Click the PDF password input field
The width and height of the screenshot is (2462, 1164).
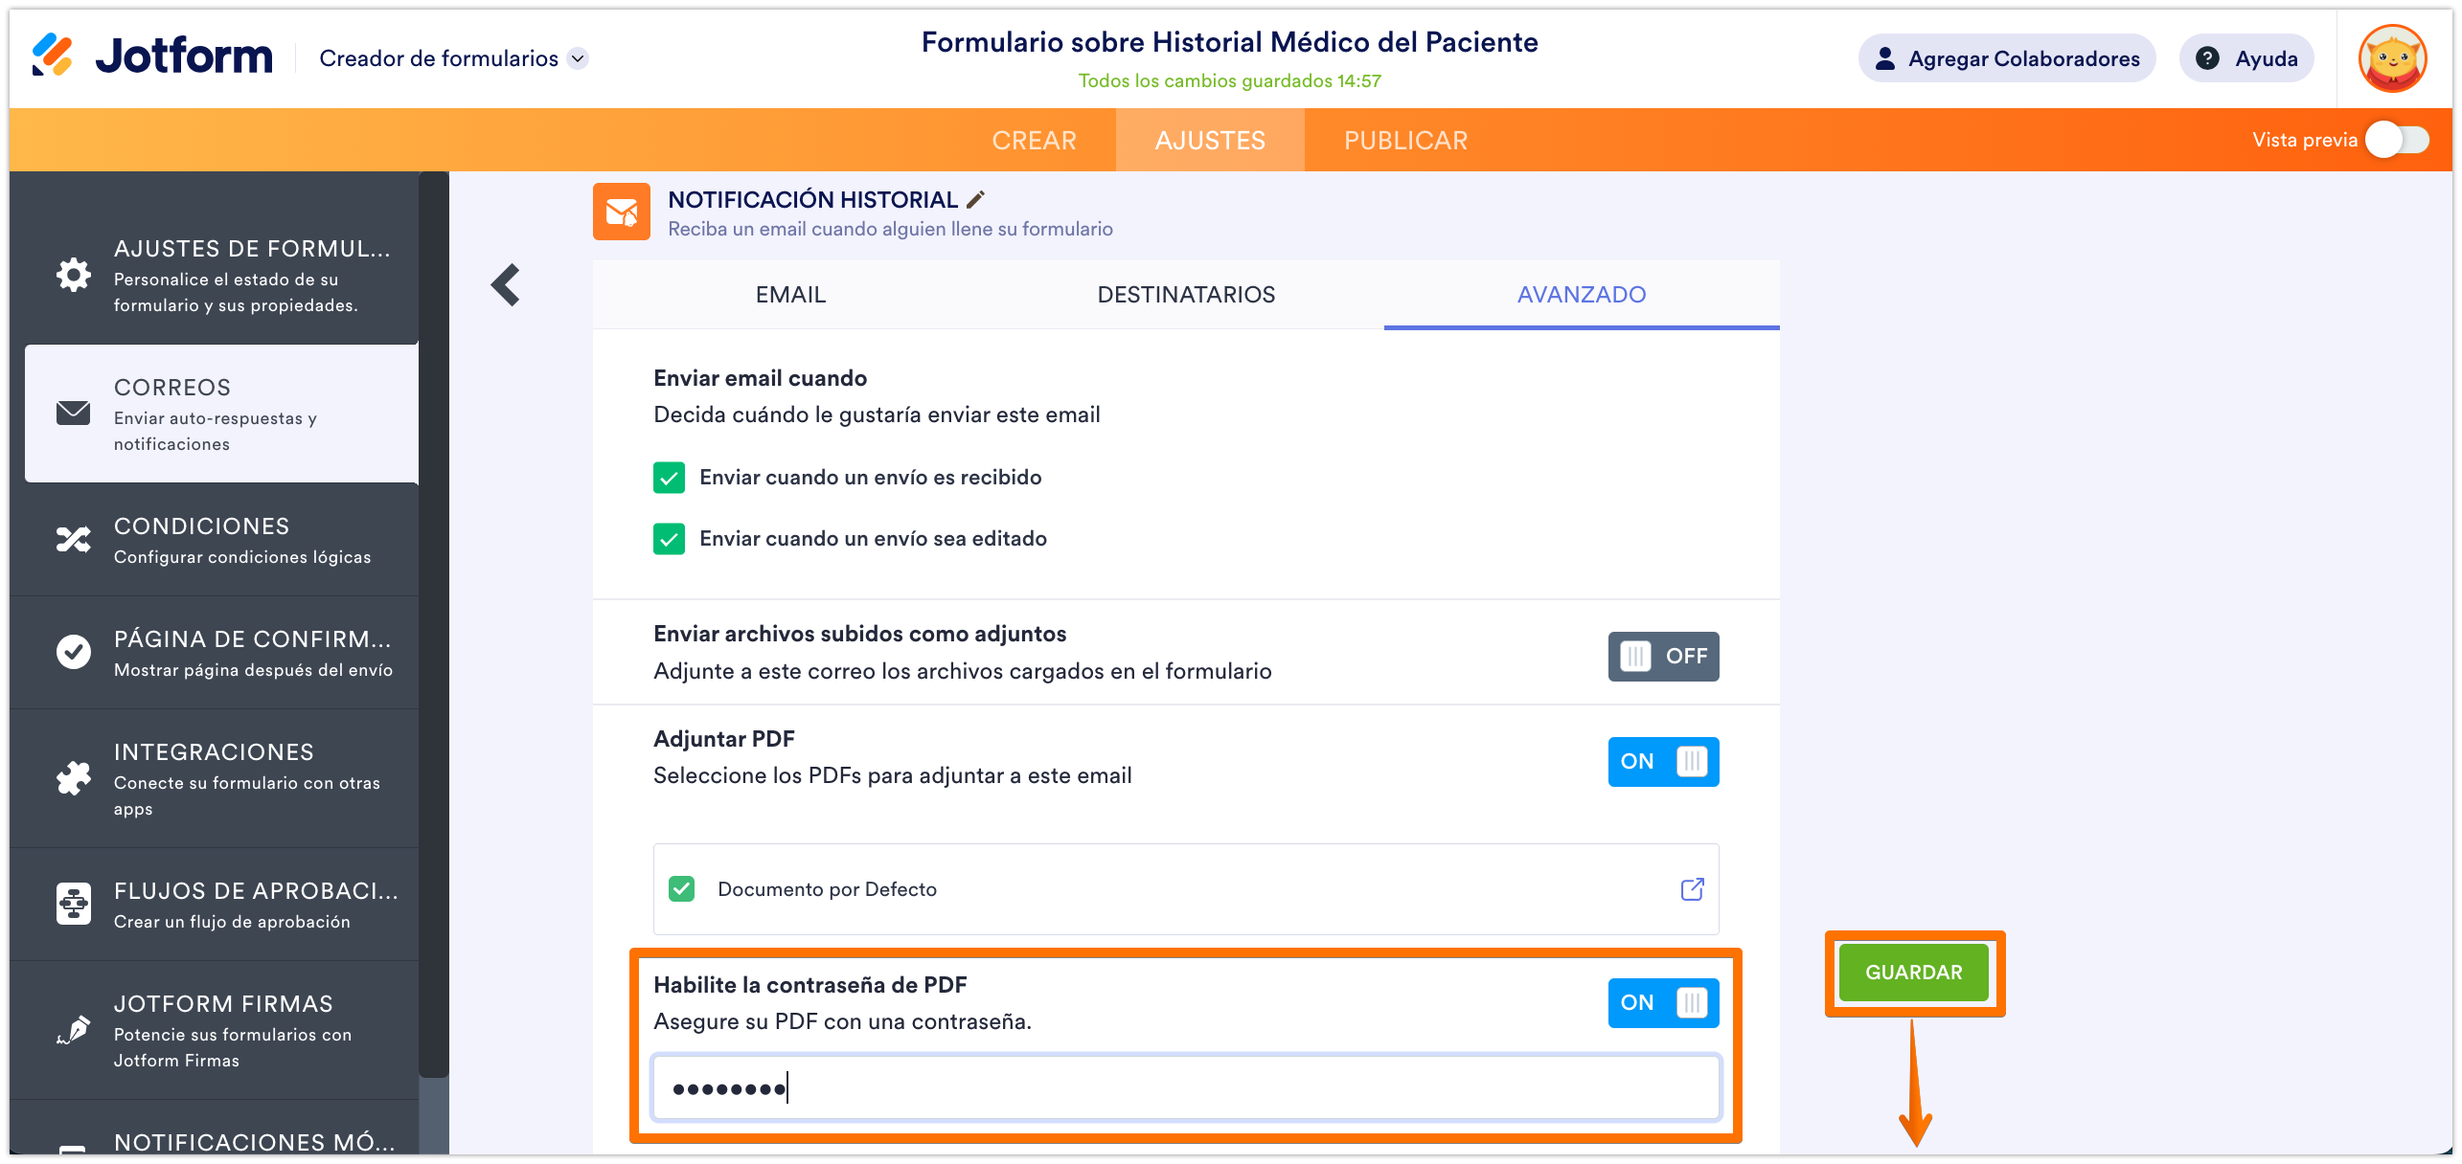click(1186, 1088)
